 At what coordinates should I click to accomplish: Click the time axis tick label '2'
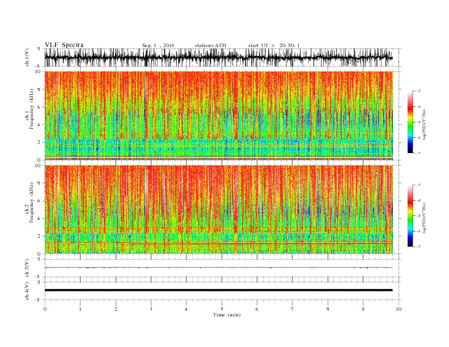click(116, 309)
